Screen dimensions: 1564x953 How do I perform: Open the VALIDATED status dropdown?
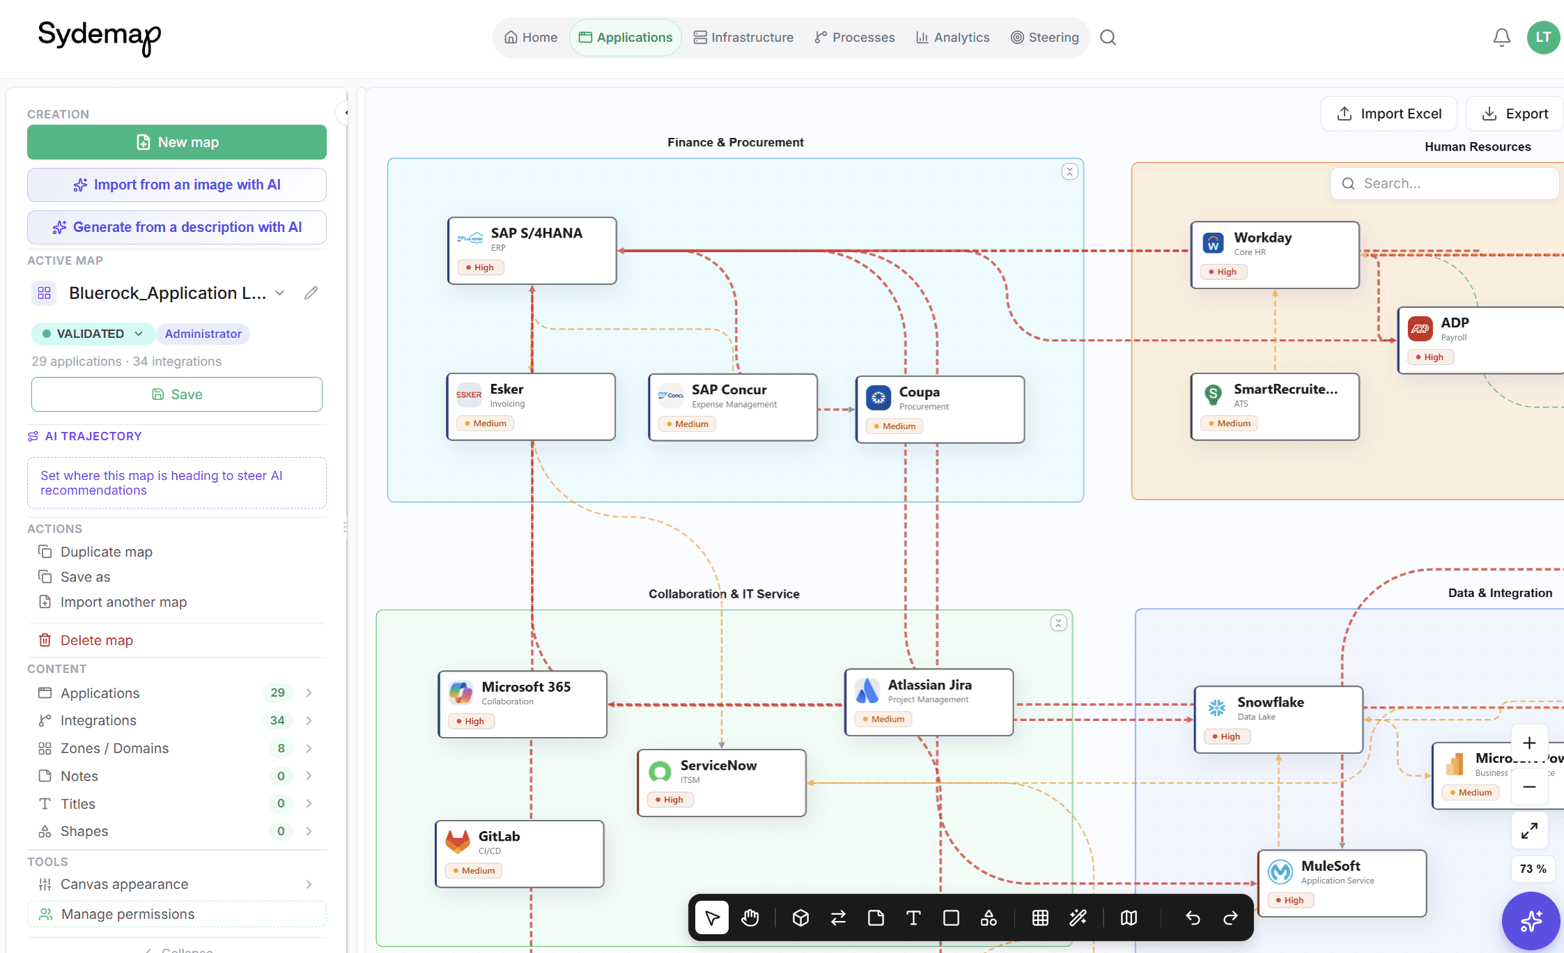tap(93, 334)
